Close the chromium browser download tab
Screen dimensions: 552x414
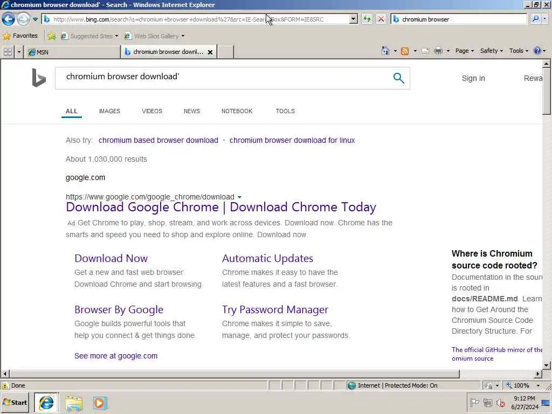point(210,52)
